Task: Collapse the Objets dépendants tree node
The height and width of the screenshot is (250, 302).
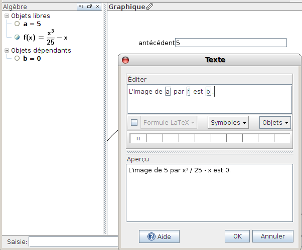Action: (x=7, y=51)
